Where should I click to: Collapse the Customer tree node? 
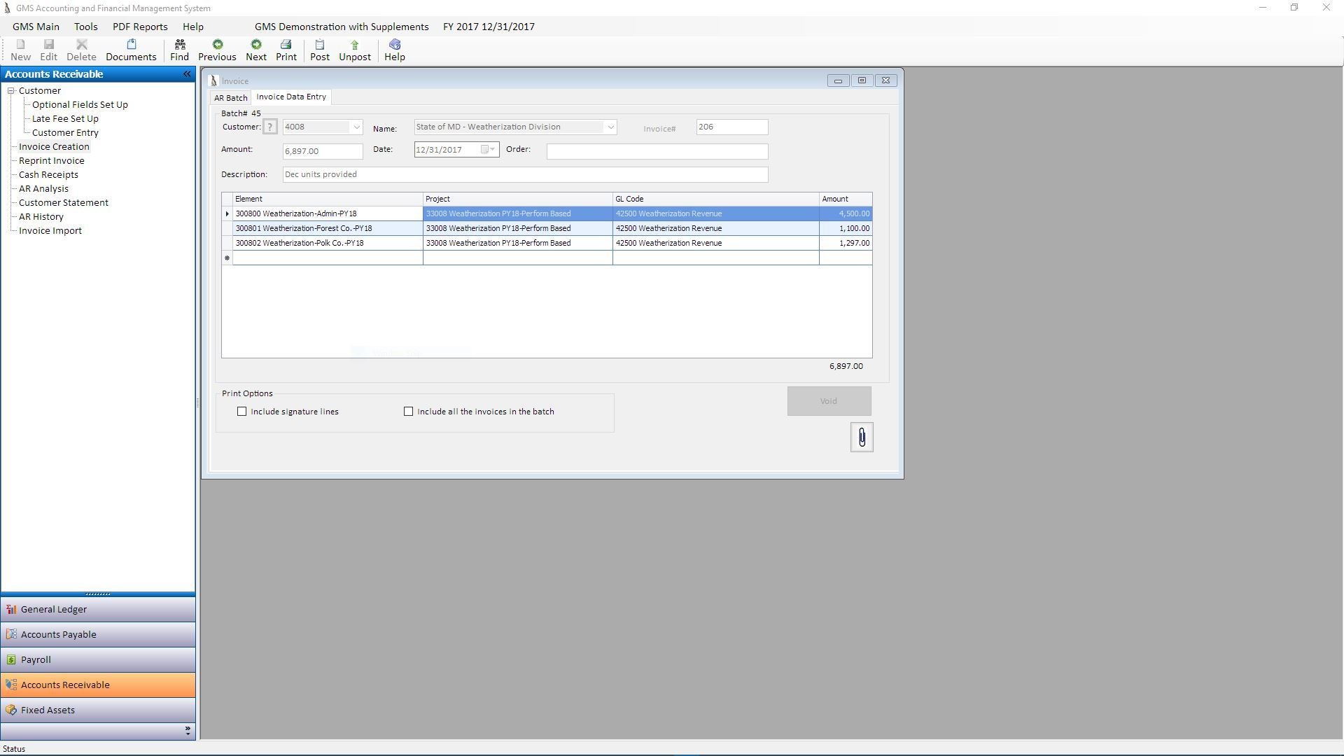(x=11, y=91)
